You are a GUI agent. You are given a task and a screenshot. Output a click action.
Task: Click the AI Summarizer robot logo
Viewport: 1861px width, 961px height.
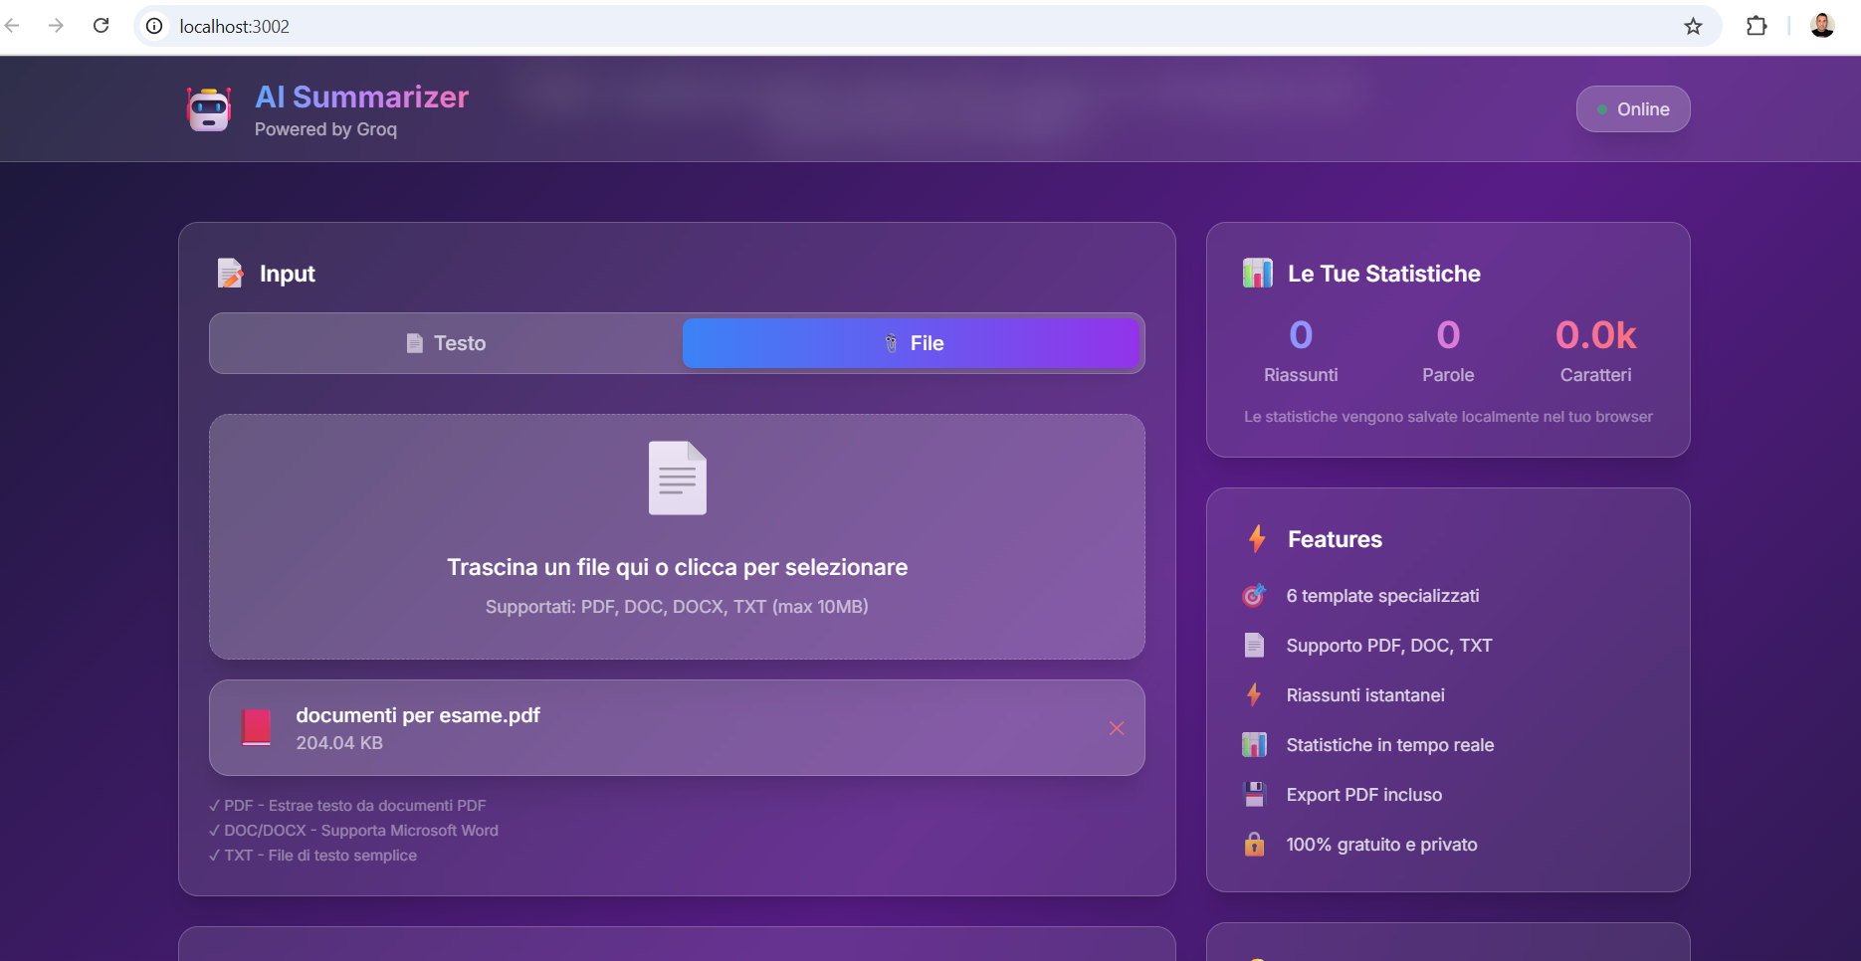pyautogui.click(x=208, y=109)
